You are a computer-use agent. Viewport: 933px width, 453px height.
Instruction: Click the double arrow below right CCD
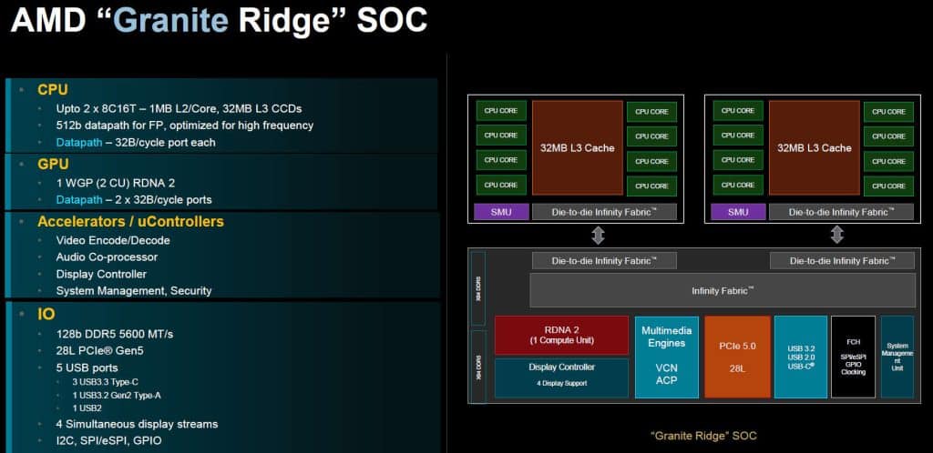click(x=836, y=235)
